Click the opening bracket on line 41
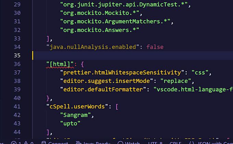Viewport: 233px width, 144px height. pos(117,107)
